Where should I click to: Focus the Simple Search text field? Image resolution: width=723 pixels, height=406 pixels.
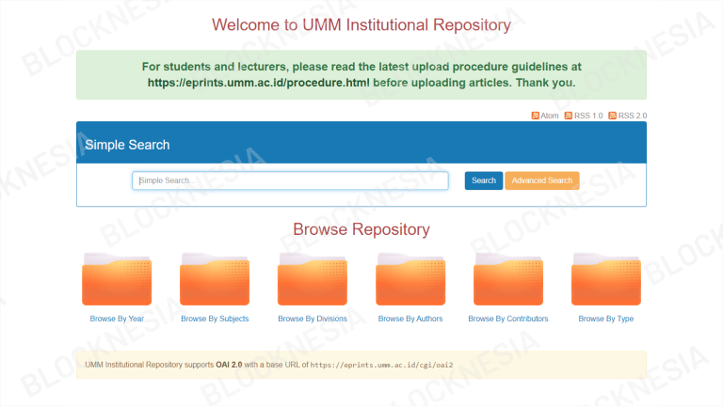(x=290, y=180)
